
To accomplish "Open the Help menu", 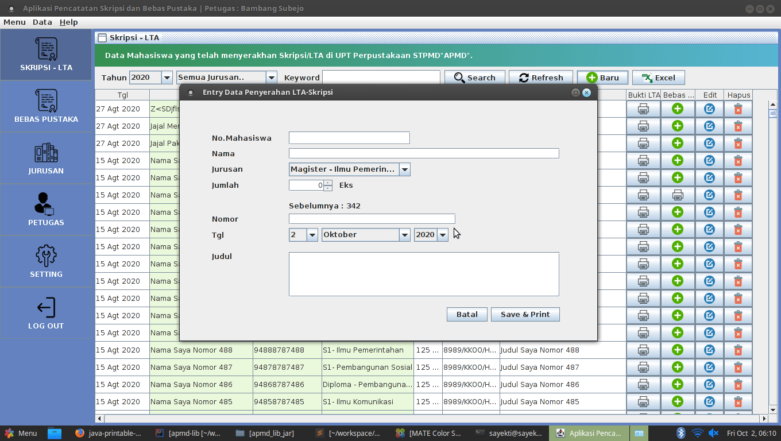I will [x=68, y=22].
